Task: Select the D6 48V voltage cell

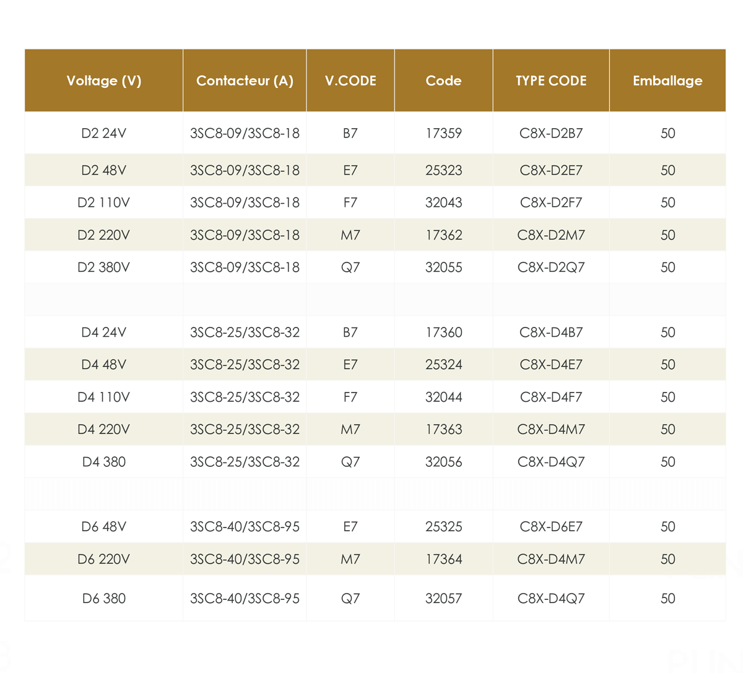Action: click(x=104, y=527)
